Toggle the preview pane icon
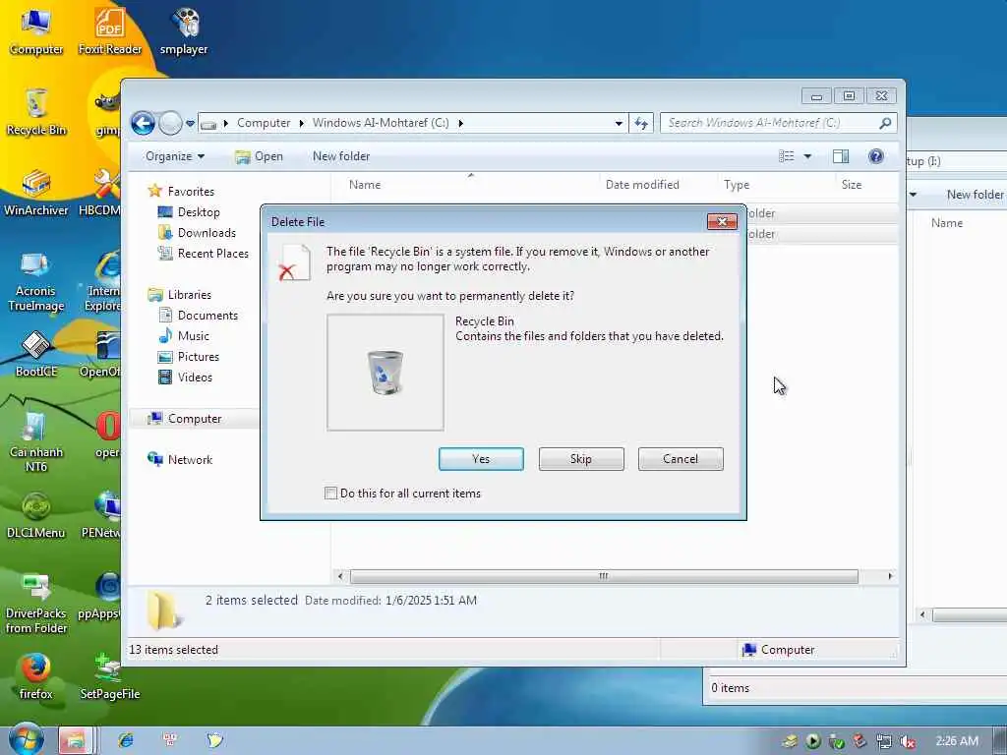This screenshot has height=755, width=1007. click(x=841, y=156)
